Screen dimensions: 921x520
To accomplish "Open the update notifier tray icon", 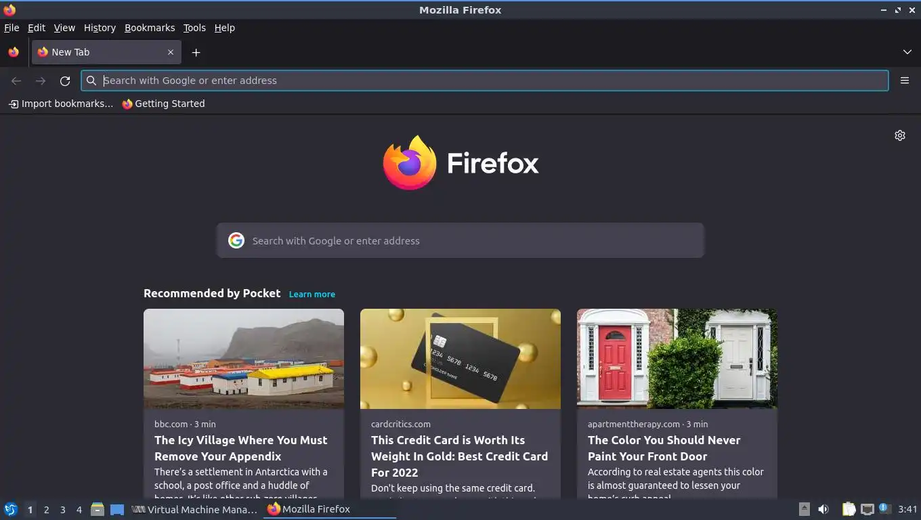I will coord(884,508).
